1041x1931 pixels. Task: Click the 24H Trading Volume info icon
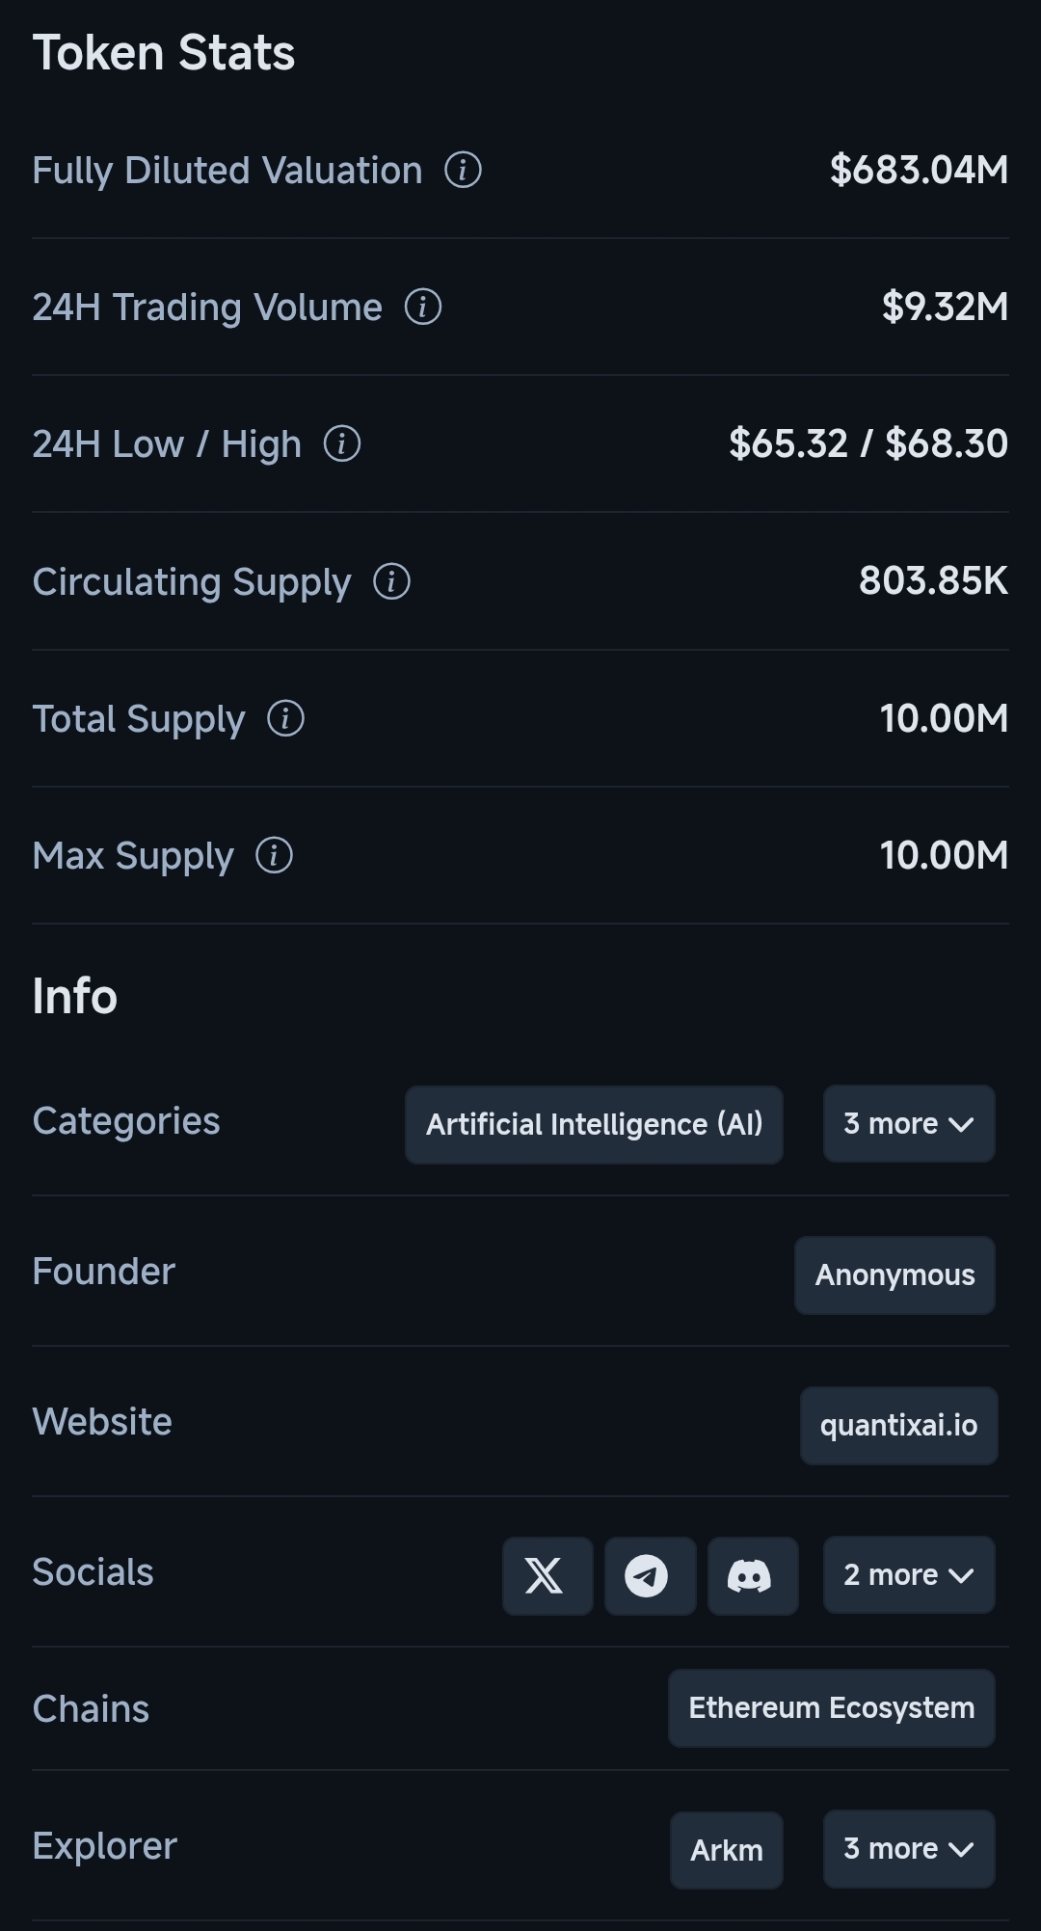pyautogui.click(x=422, y=308)
